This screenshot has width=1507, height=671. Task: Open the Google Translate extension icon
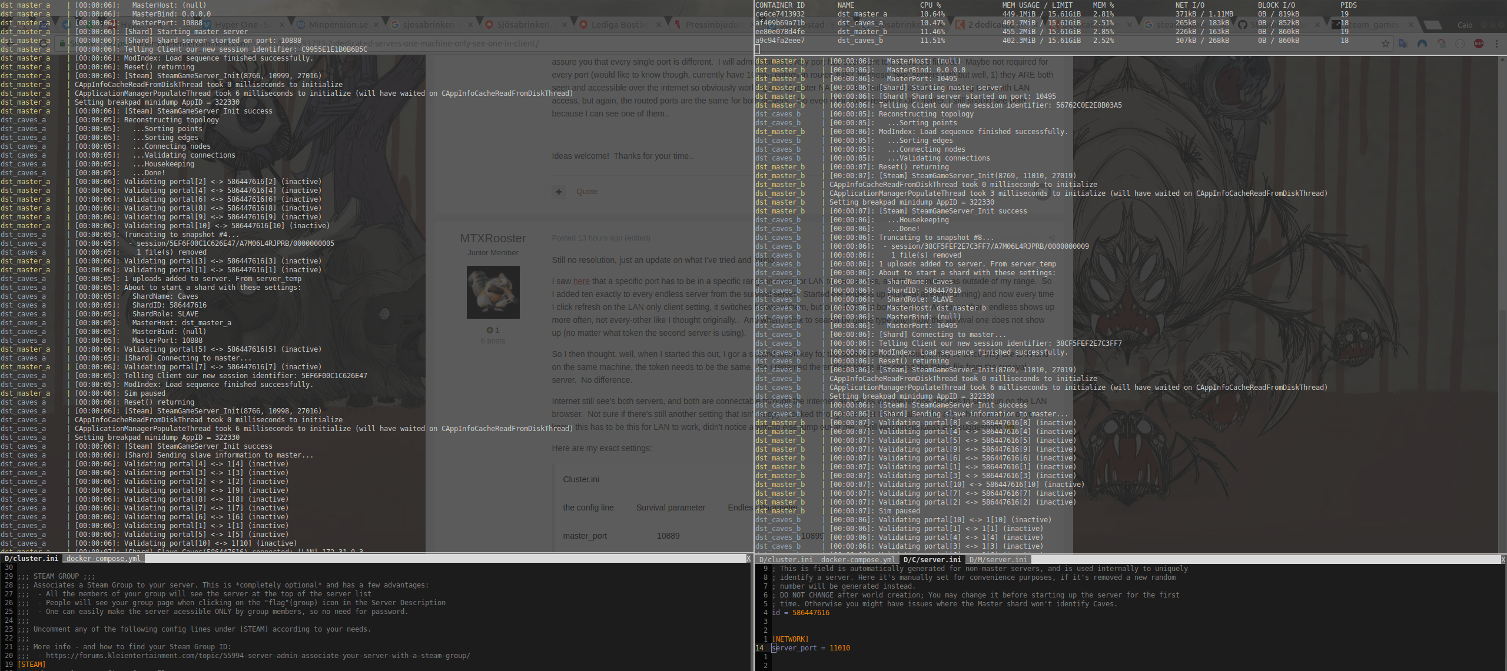1403,44
